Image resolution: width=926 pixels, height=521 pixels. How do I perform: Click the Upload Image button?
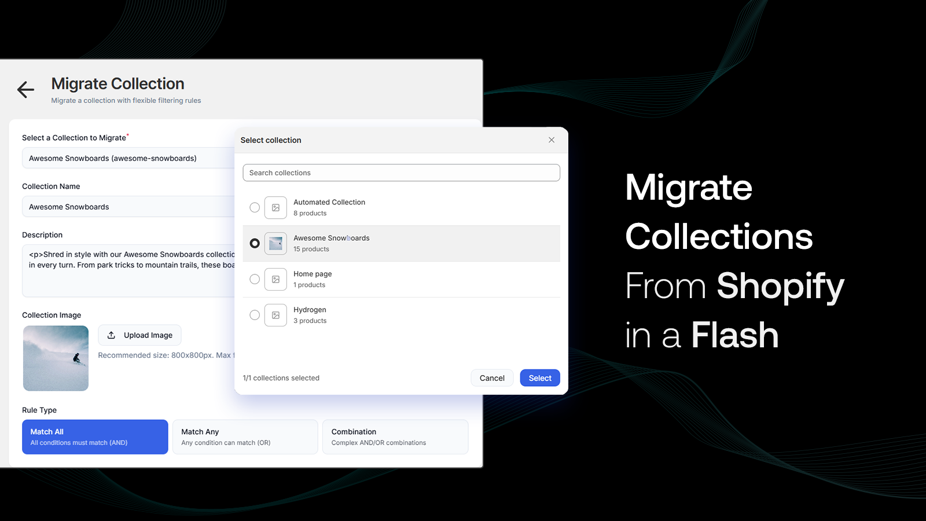coord(139,335)
